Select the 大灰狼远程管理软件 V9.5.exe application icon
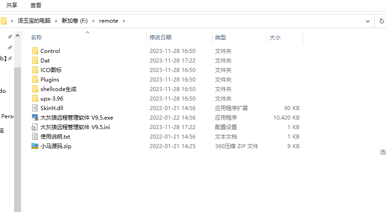Viewport: 386px width, 212px height. coord(35,117)
